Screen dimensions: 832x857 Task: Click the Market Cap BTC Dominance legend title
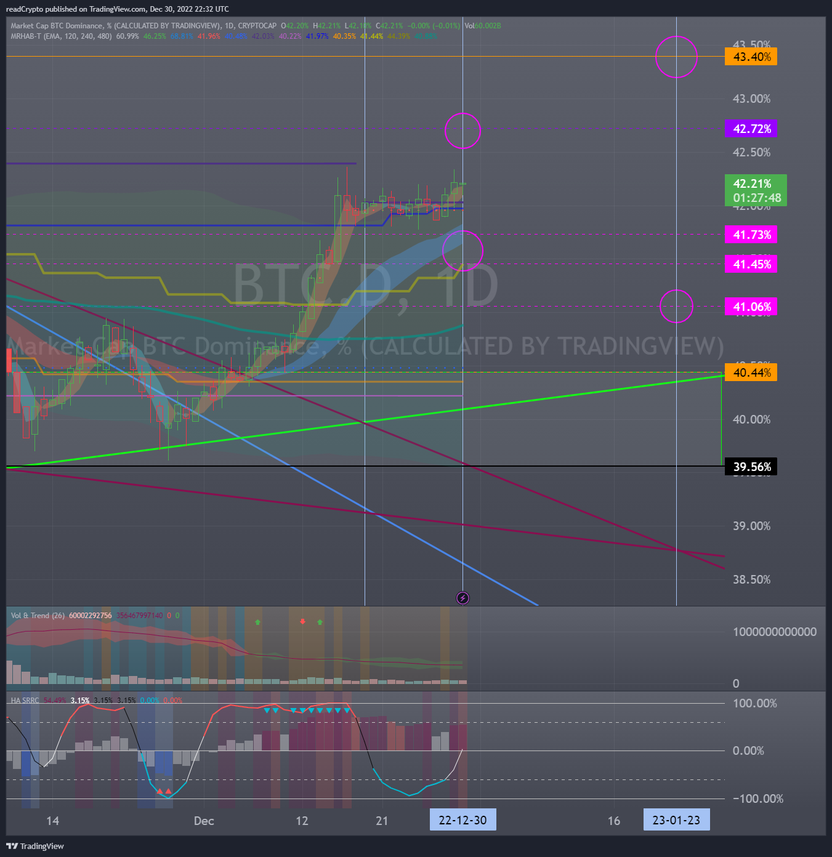[143, 26]
